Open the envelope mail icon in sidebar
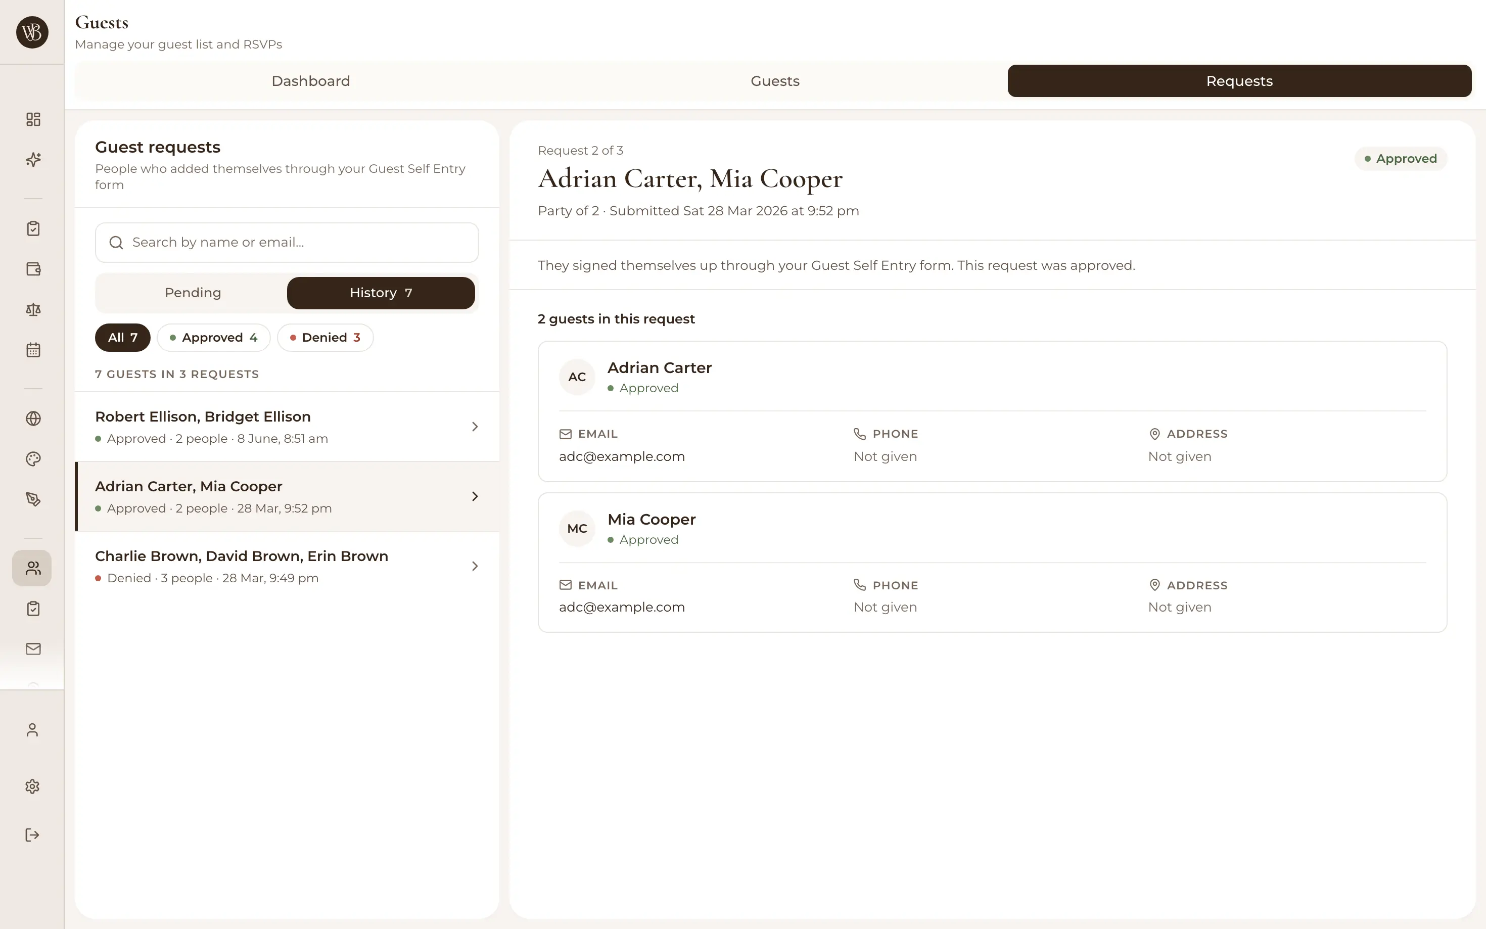The height and width of the screenshot is (929, 1486). click(x=33, y=649)
